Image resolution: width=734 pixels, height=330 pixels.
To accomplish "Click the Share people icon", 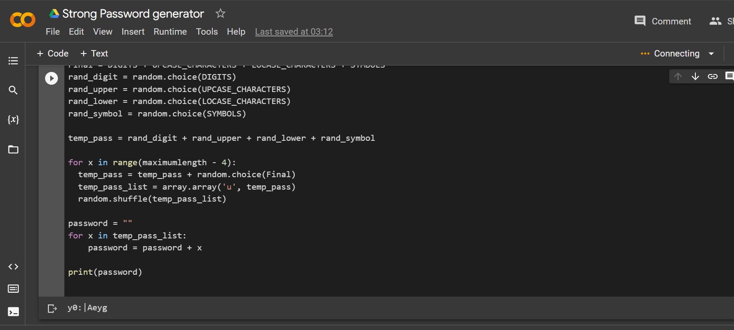I will click(x=715, y=21).
